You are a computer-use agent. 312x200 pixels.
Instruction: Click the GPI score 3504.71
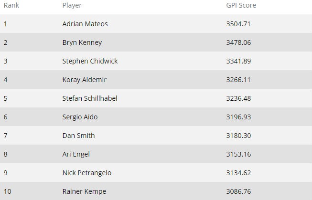click(238, 24)
